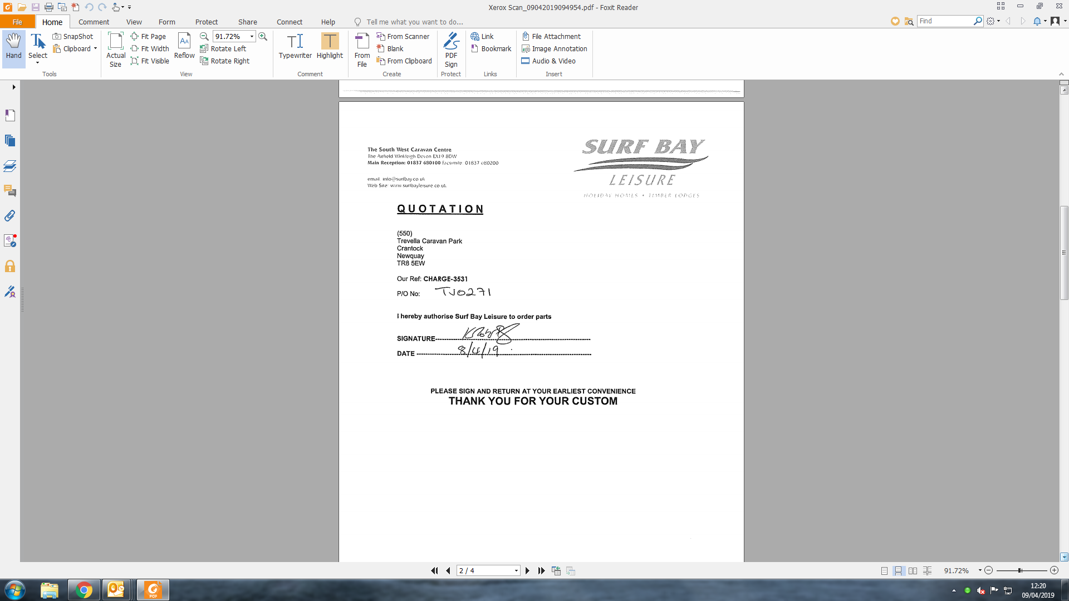Enable single page view mode
This screenshot has width=1069, height=601.
click(884, 571)
